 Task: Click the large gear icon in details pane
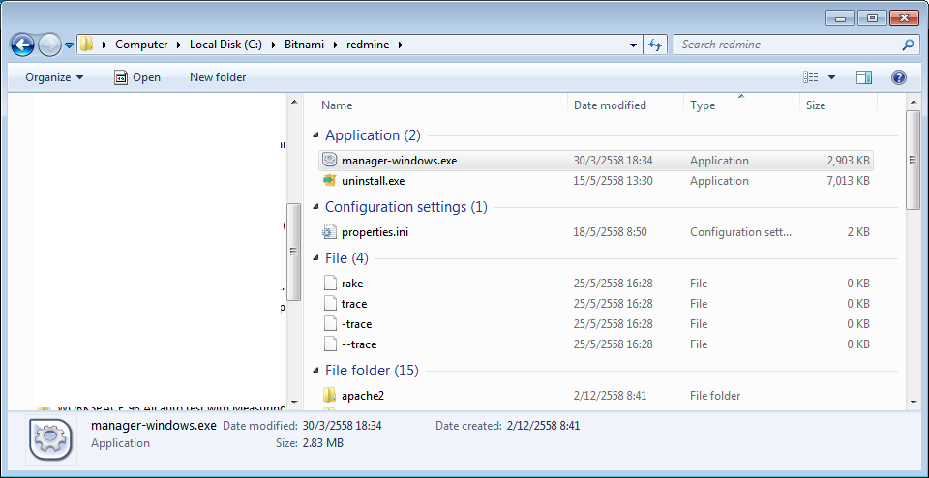[50, 440]
